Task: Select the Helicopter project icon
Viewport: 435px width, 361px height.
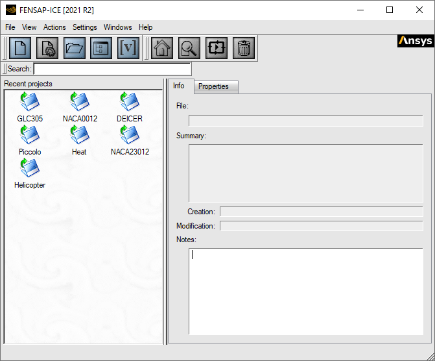Action: [30, 169]
